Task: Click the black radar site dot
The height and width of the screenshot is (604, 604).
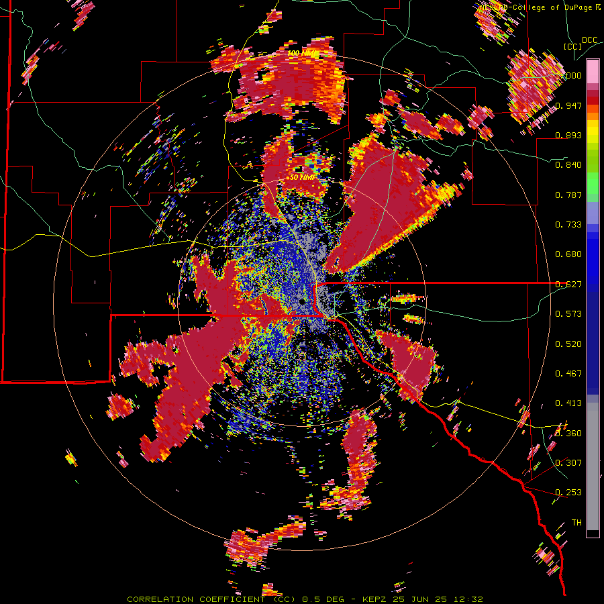Action: (302, 301)
